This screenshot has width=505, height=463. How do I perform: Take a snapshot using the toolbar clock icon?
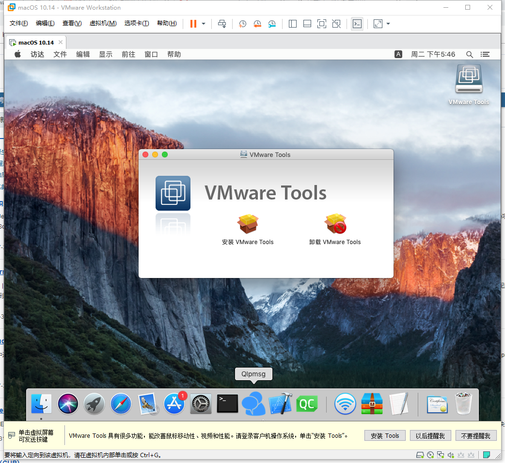click(x=242, y=23)
